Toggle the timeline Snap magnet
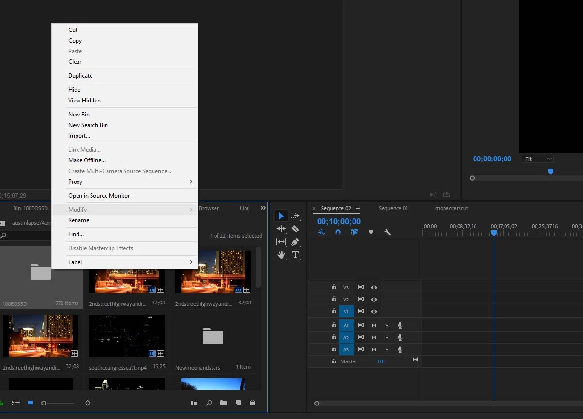This screenshot has width=583, height=419. point(338,232)
